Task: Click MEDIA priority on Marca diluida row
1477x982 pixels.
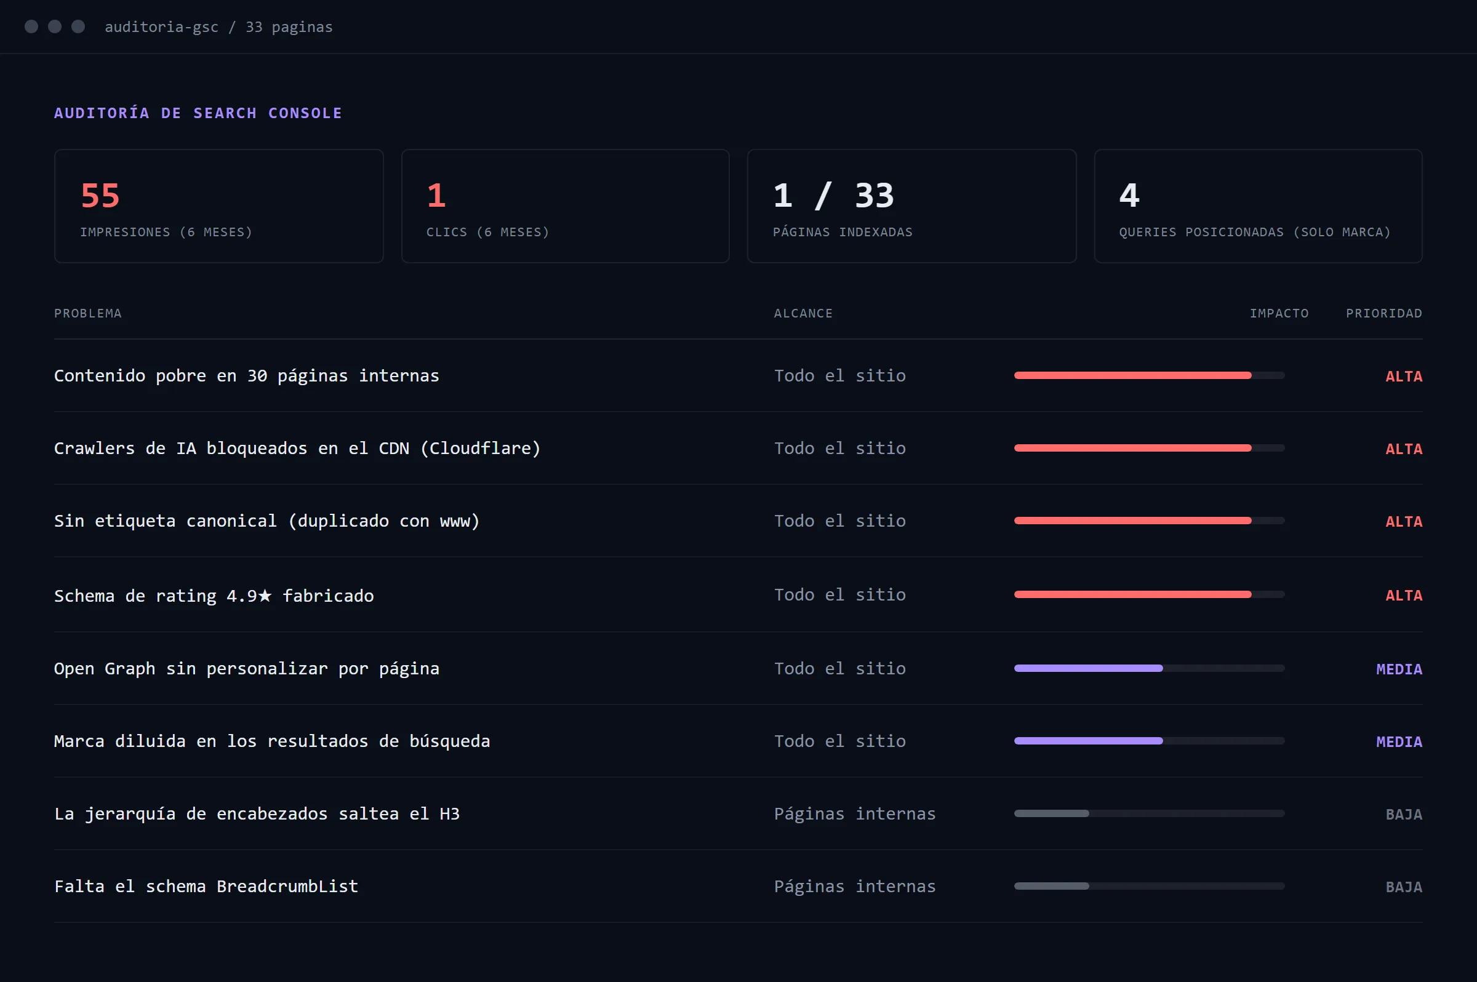Action: (x=1399, y=742)
